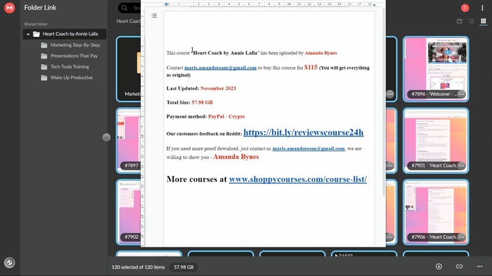Switch to grid view icon
This screenshot has width=492, height=276.
click(x=483, y=21)
